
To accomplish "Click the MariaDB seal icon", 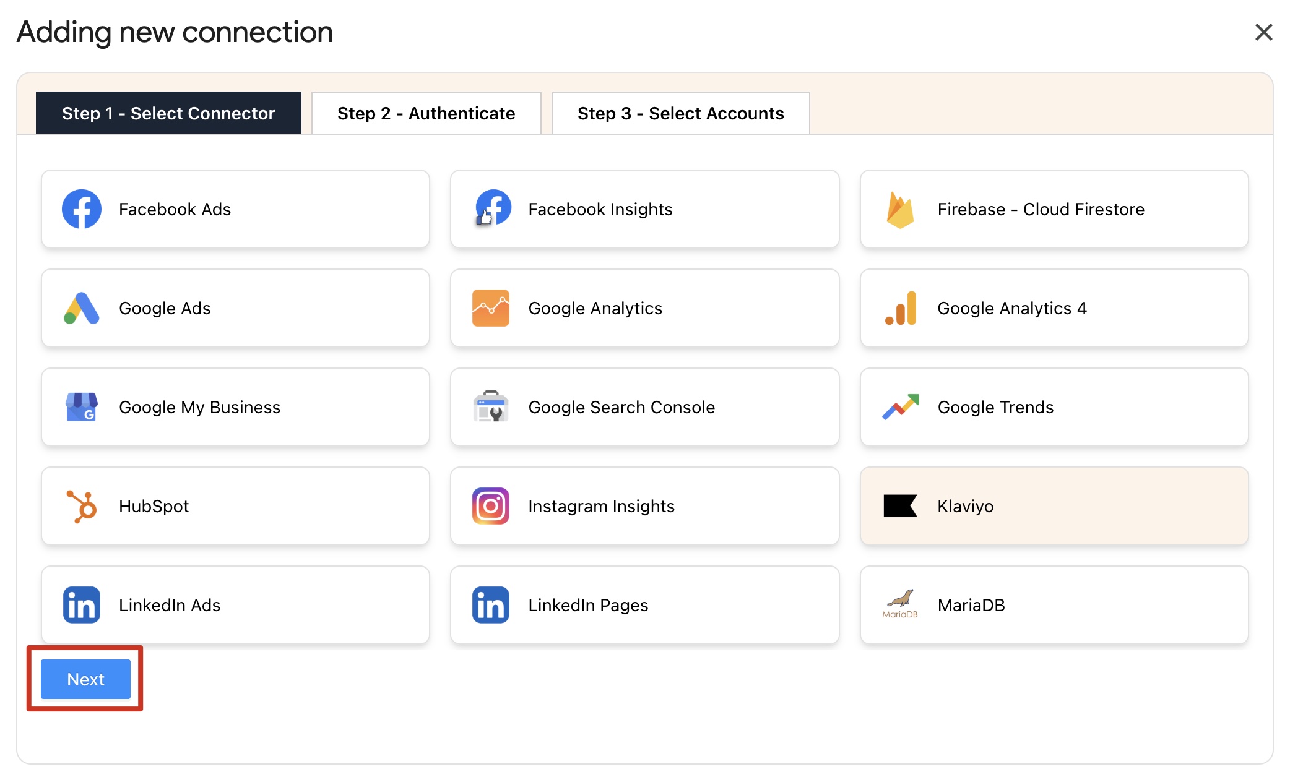I will point(901,604).
